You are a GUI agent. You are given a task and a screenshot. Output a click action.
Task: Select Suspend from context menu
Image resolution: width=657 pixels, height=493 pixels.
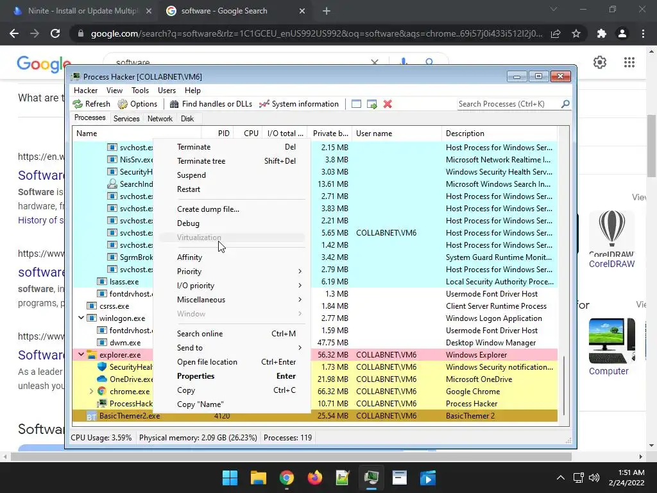tap(232, 175)
